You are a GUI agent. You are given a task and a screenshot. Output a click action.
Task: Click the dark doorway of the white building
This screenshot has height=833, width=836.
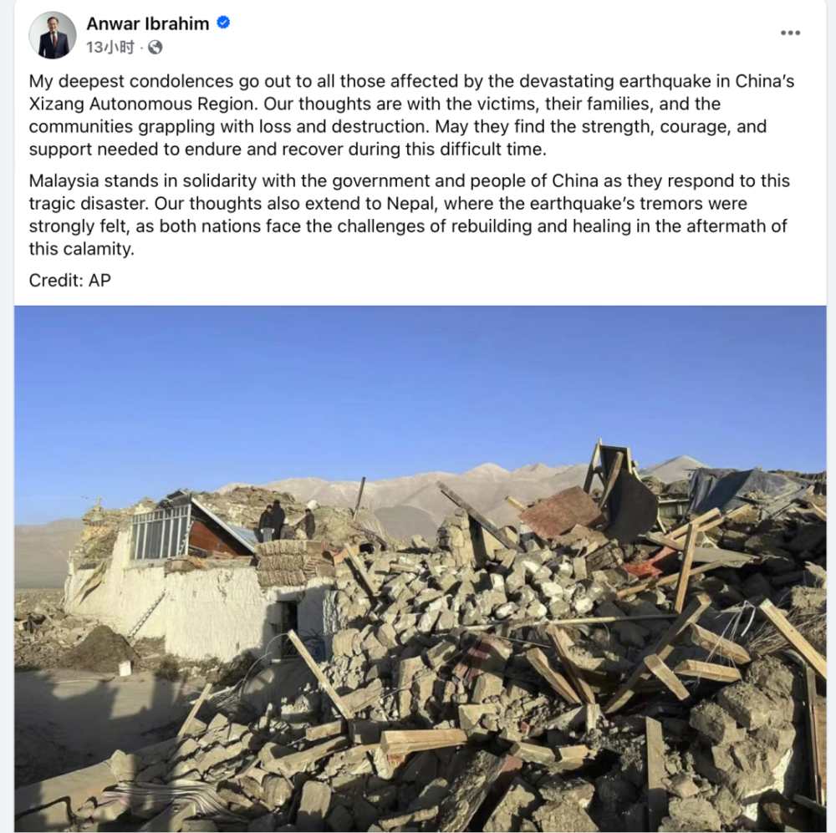(x=288, y=622)
